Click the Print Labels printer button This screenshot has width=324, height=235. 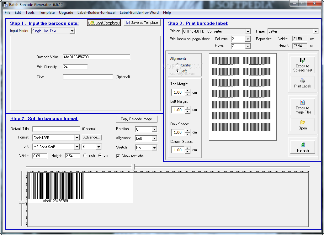[x=303, y=83]
